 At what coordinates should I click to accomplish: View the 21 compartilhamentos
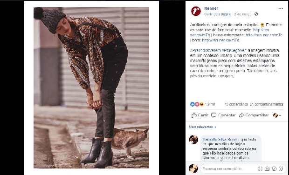[267, 104]
